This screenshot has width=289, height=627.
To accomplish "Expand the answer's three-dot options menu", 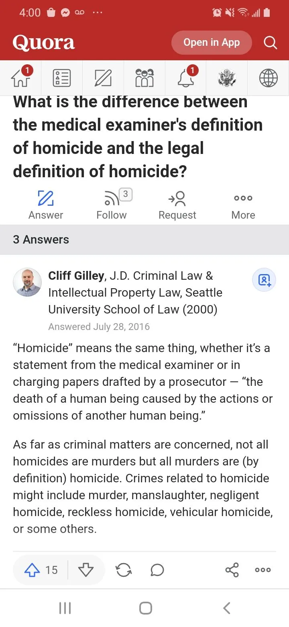I will click(x=263, y=570).
